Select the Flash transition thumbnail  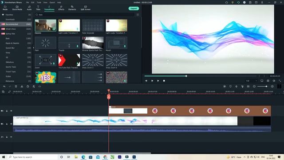[x=45, y=43]
